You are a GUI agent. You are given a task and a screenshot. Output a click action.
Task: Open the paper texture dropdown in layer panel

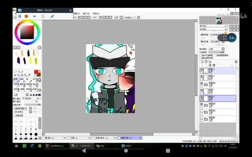click(x=215, y=35)
